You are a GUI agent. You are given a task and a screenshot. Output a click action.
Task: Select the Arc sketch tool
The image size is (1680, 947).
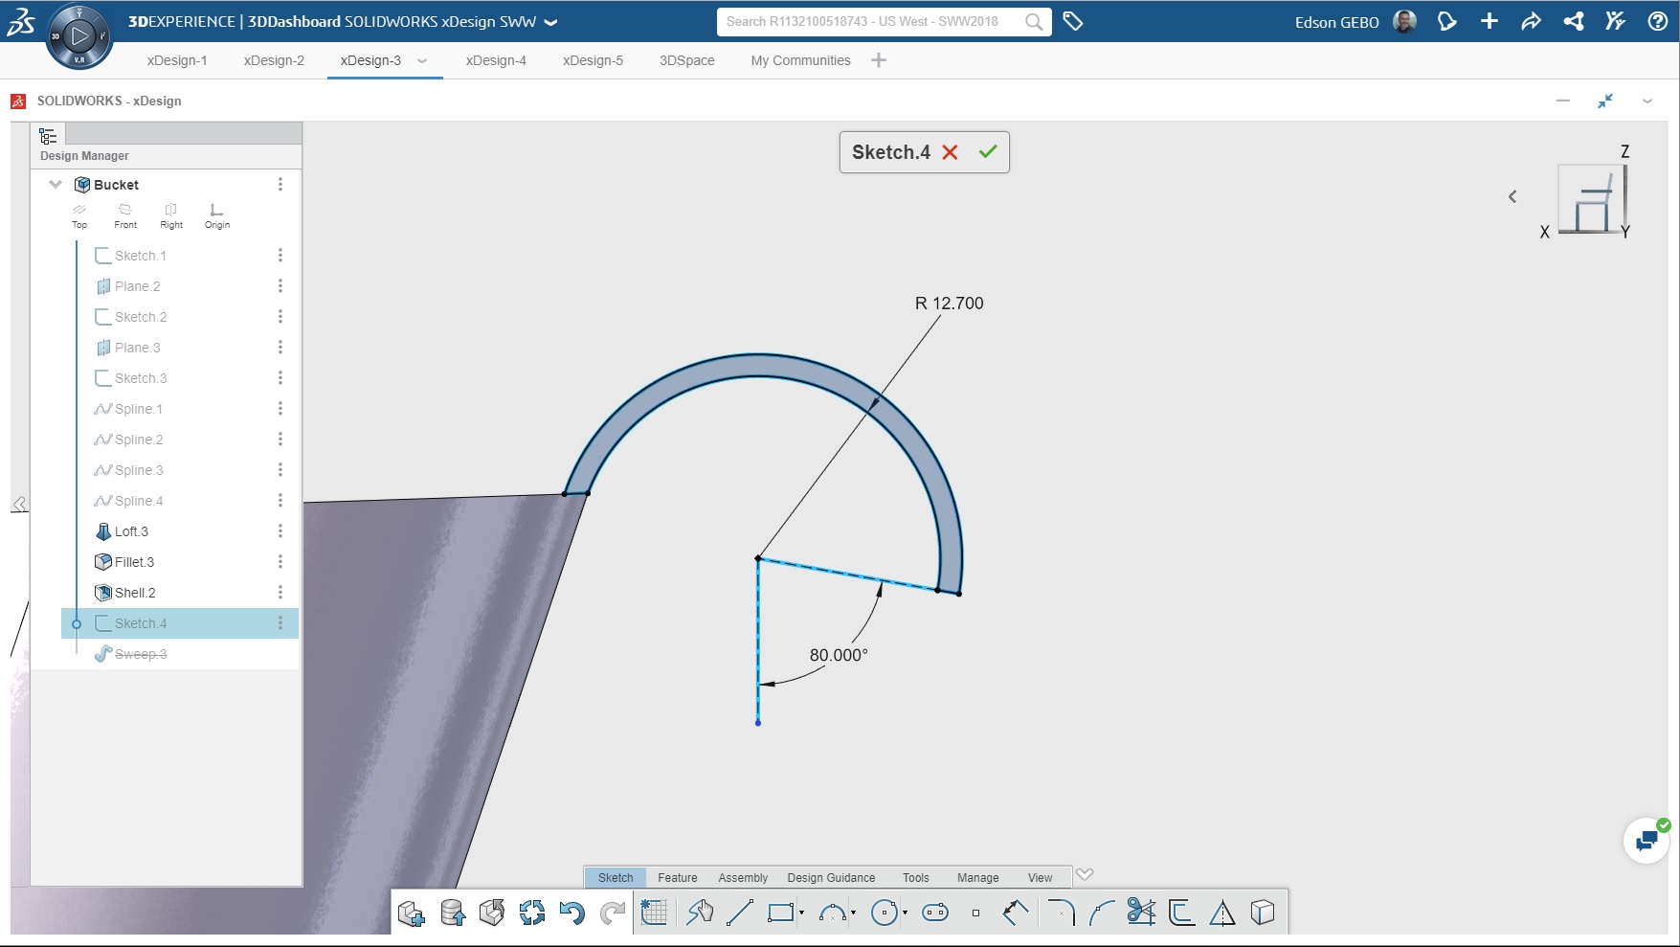829,913
